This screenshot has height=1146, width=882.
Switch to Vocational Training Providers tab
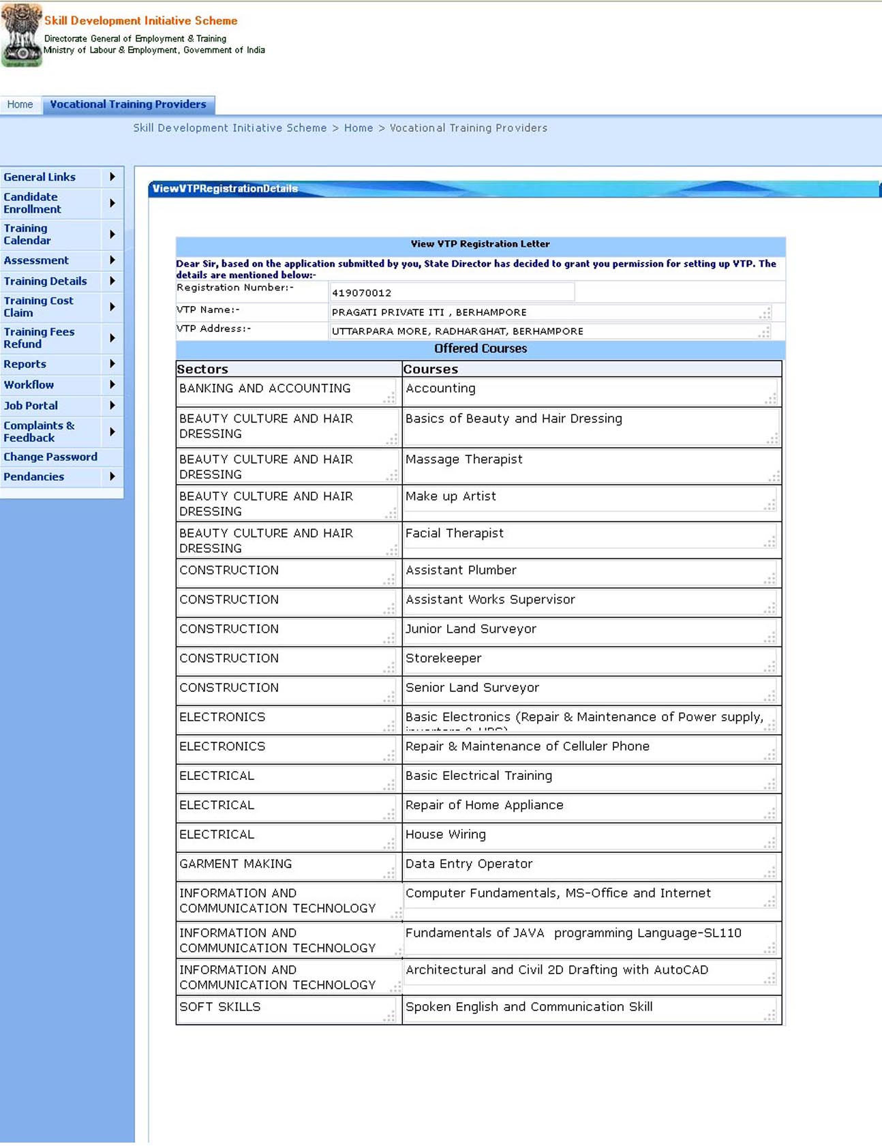(128, 104)
